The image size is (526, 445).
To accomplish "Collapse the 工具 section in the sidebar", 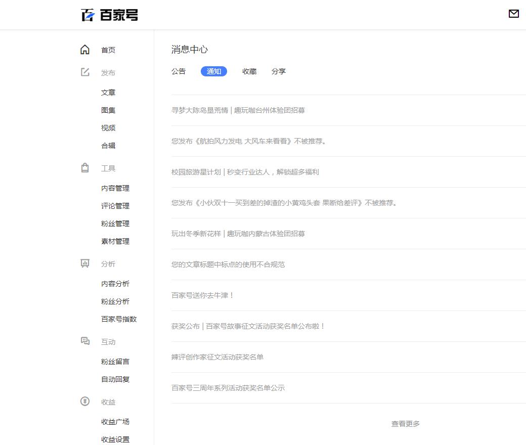I will pos(108,168).
